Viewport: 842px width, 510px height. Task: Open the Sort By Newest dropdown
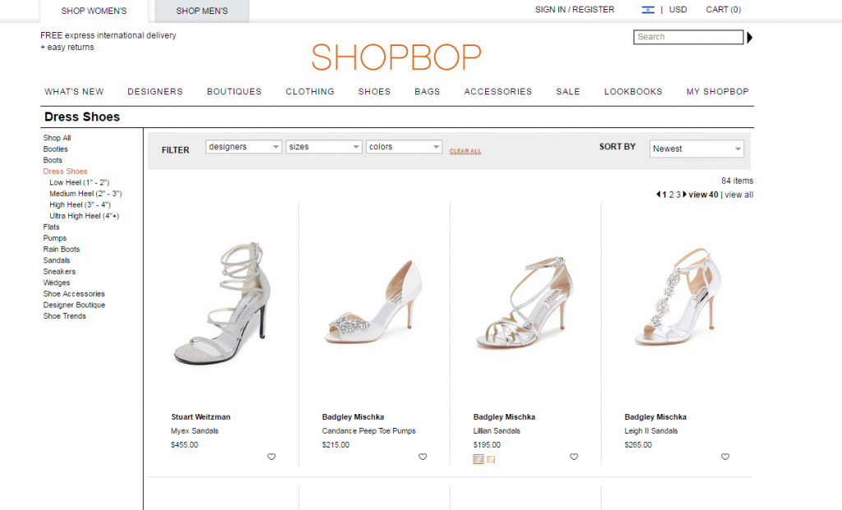pyautogui.click(x=696, y=149)
